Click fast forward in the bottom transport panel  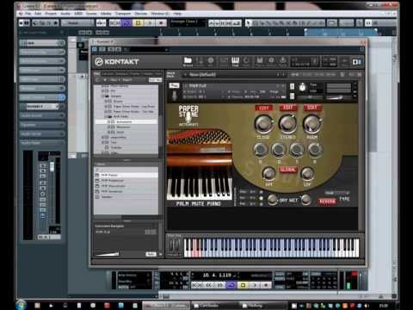[x=219, y=285]
